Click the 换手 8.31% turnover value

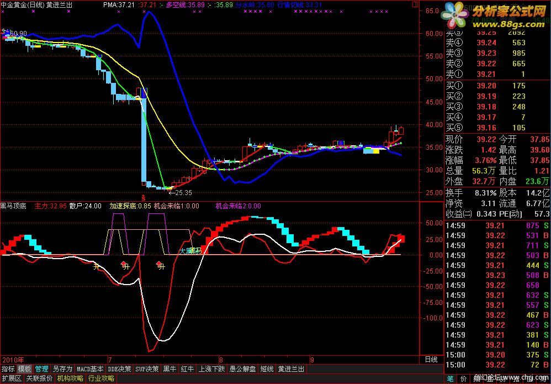pyautogui.click(x=486, y=193)
